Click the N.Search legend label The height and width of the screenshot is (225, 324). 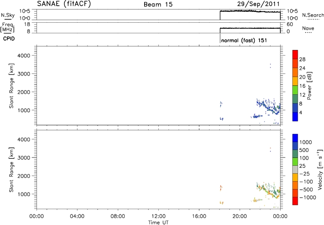pyautogui.click(x=313, y=15)
